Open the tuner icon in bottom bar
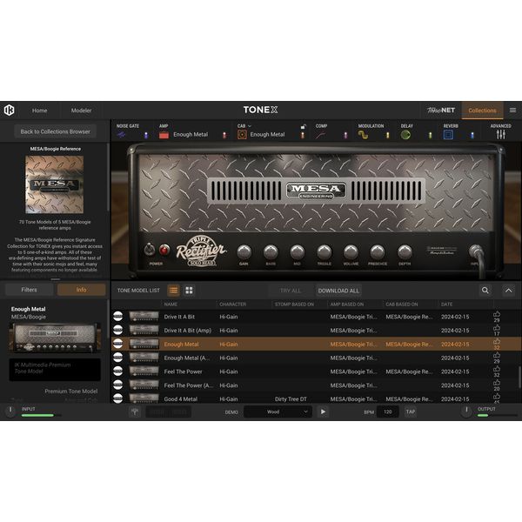This screenshot has width=522, height=522. (135, 412)
